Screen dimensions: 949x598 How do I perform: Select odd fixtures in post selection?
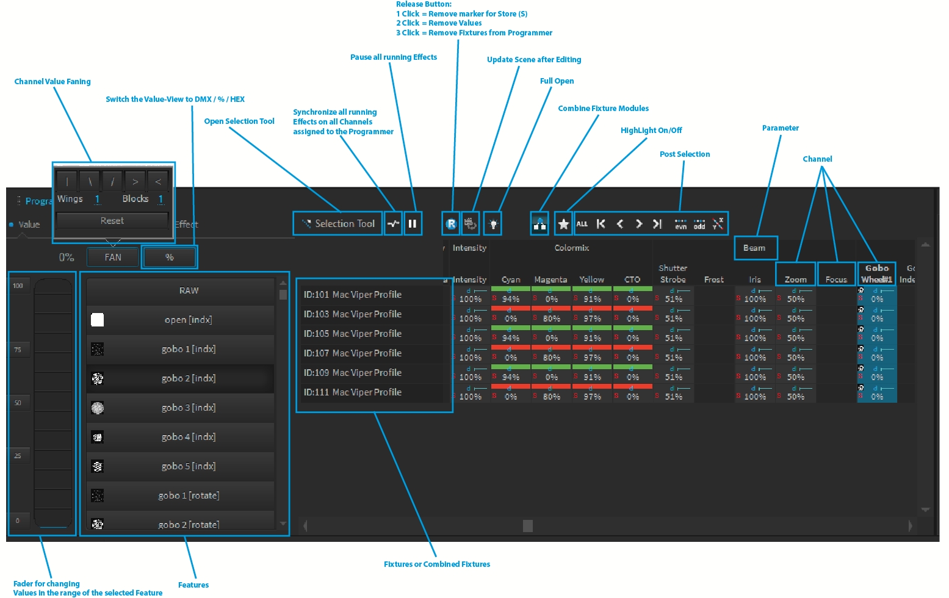(699, 224)
